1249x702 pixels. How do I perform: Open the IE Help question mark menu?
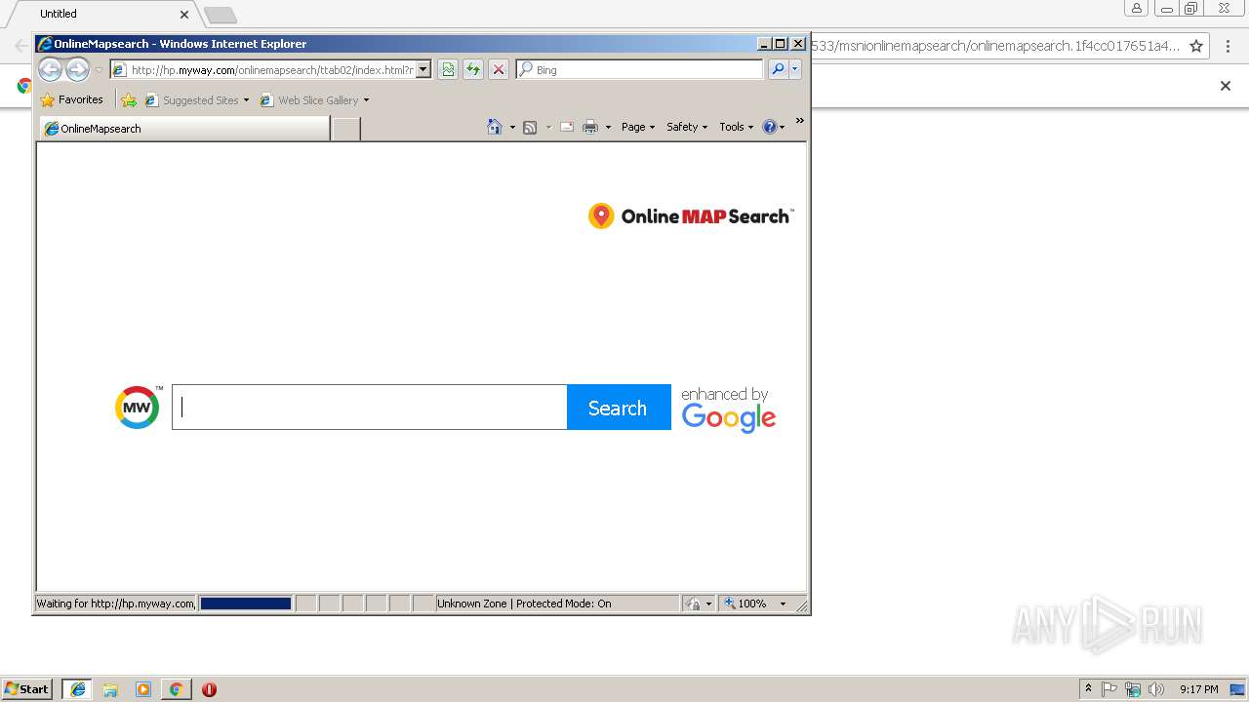point(774,127)
